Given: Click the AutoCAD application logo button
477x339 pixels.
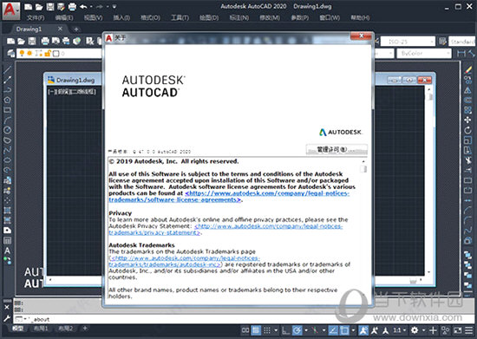Looking at the screenshot, I should click(x=11, y=10).
